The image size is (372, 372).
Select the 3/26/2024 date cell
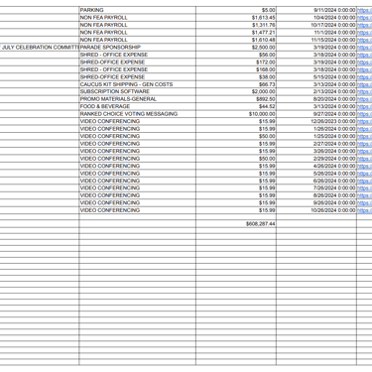[316, 151]
